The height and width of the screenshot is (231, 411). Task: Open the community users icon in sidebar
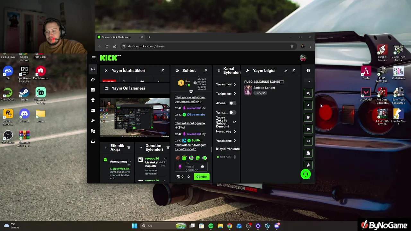(x=93, y=131)
